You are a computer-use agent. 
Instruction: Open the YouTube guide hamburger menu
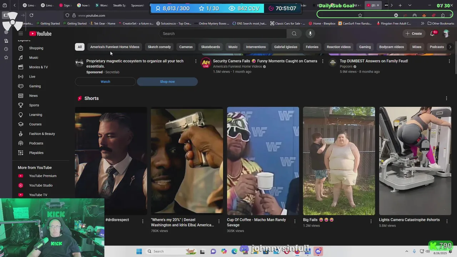(x=21, y=34)
